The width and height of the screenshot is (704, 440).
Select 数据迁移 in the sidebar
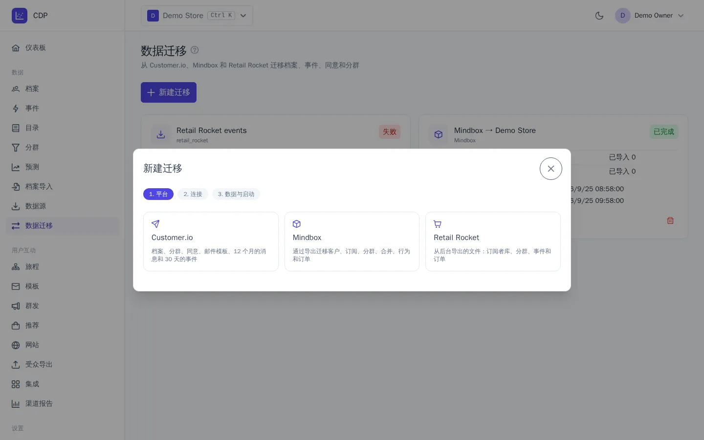point(63,226)
